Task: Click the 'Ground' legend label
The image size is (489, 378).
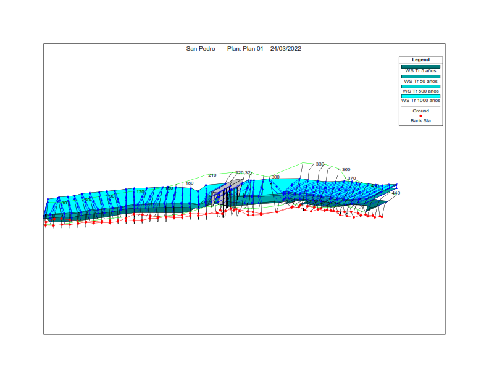Action: point(420,111)
